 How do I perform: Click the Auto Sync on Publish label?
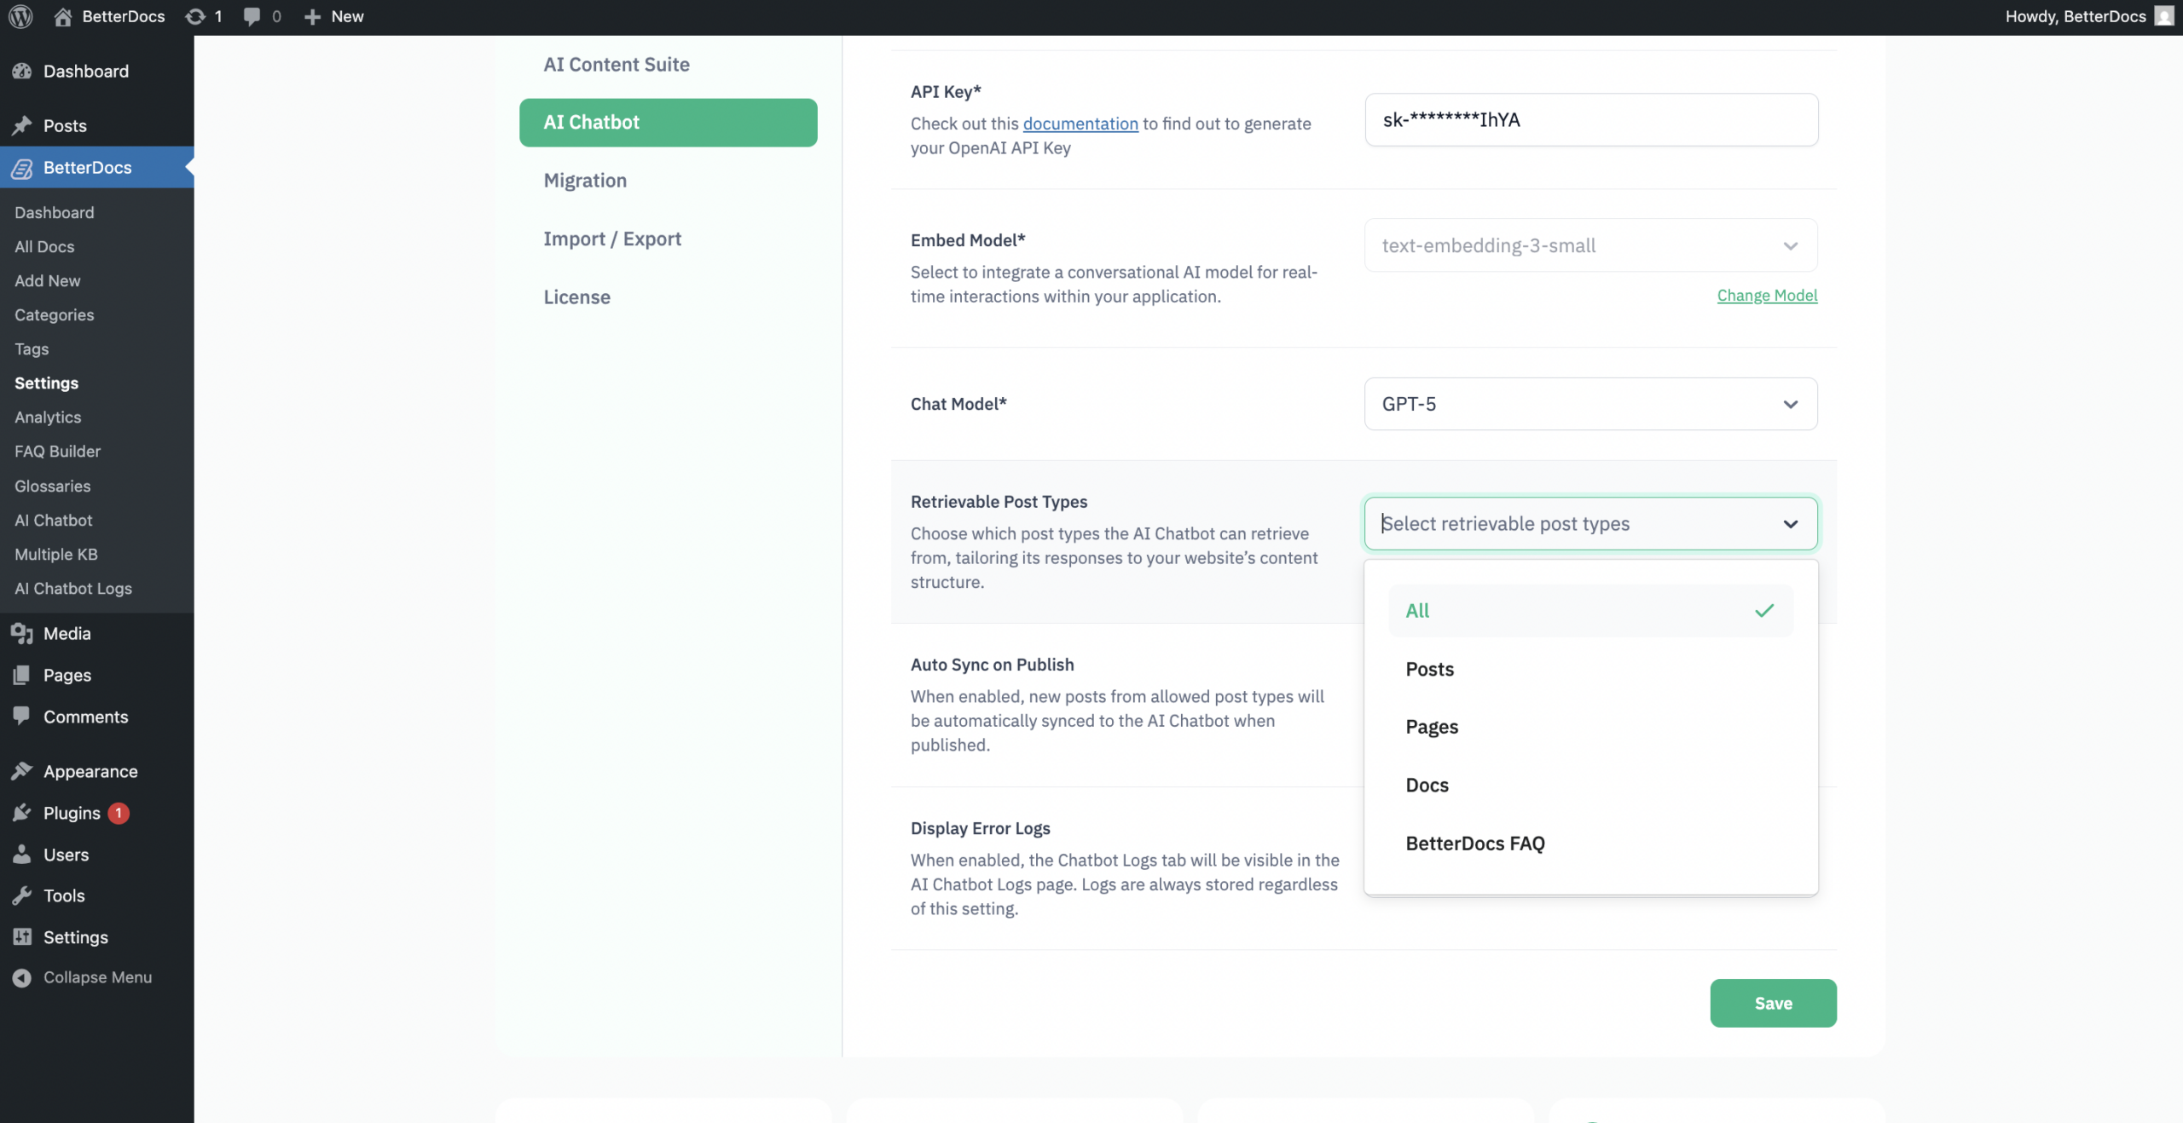point(992,664)
